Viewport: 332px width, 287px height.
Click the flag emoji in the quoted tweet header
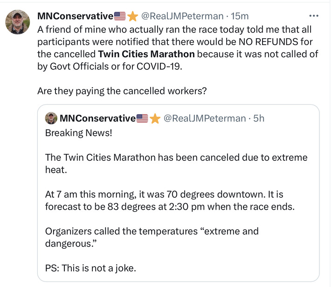[x=142, y=118]
